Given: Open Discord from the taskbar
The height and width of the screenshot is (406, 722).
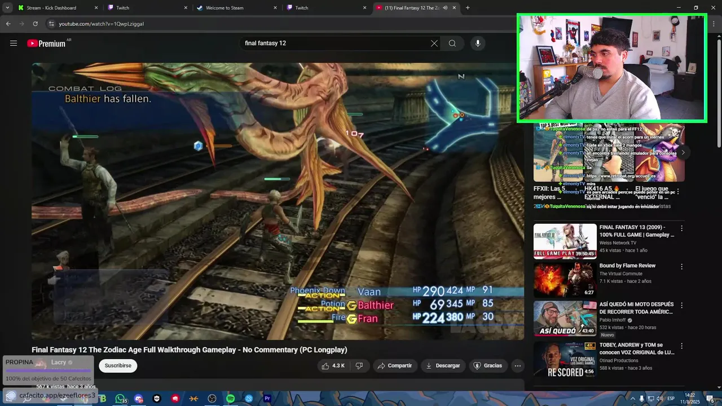Looking at the screenshot, I should [x=138, y=399].
